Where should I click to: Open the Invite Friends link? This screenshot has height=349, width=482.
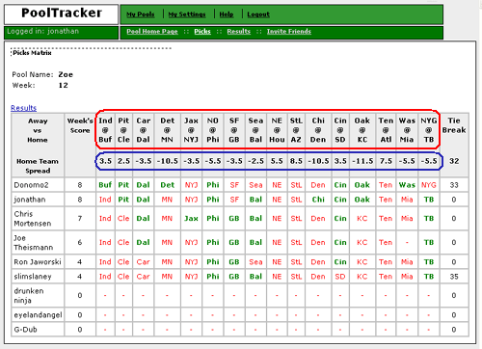tap(289, 32)
